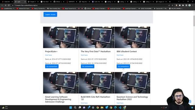195x110 pixels.
Task: Open the MS_PDF_VIEWER bookmark
Action: 176,9
